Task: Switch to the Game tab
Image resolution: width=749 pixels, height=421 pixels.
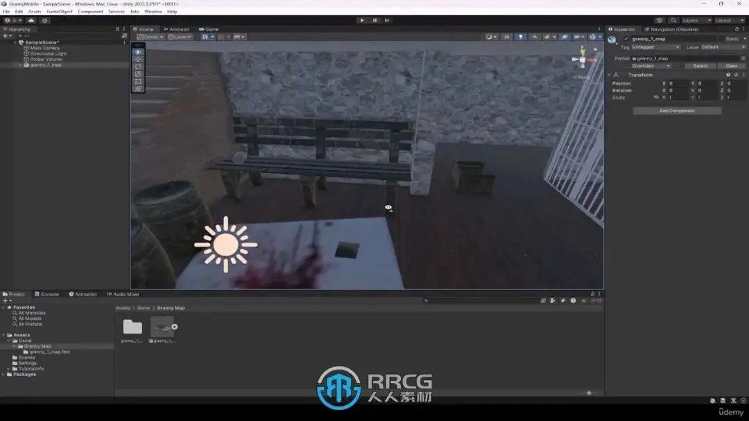Action: [209, 29]
